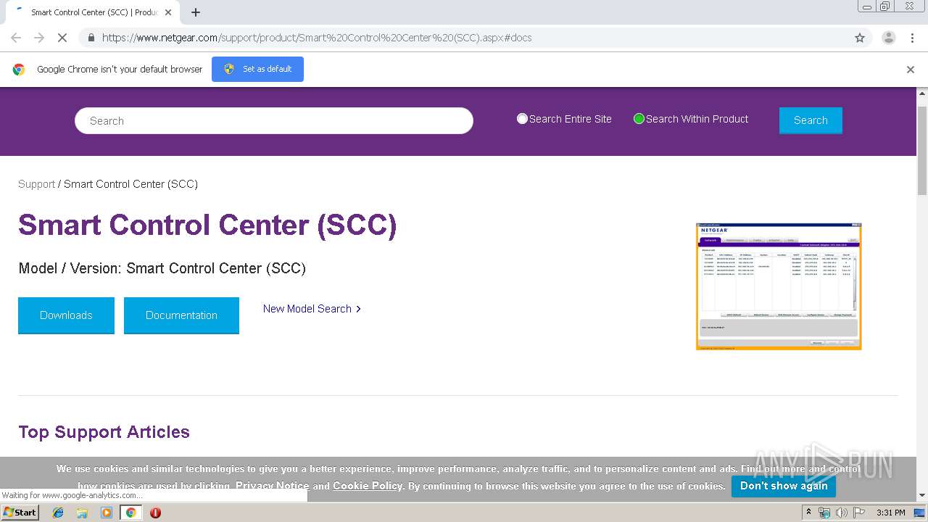Open the volume speaker tray icon
The image size is (928, 522).
[842, 513]
